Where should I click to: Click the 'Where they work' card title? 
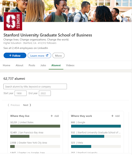pyautogui.click(x=81, y=116)
